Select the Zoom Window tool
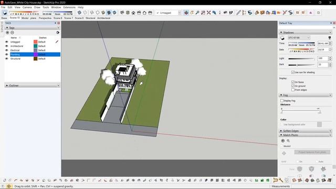 203,13
